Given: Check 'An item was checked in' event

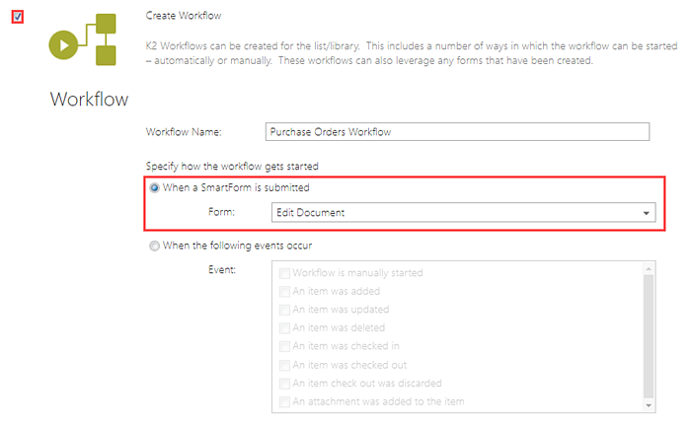Looking at the screenshot, I should coord(285,346).
